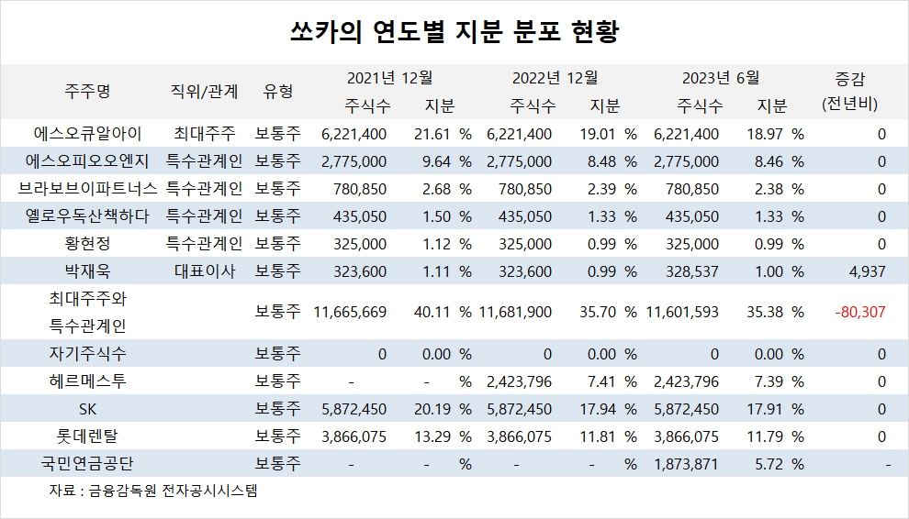Click the 11,681,900 share count
Image resolution: width=909 pixels, height=519 pixels.
pyautogui.click(x=515, y=312)
